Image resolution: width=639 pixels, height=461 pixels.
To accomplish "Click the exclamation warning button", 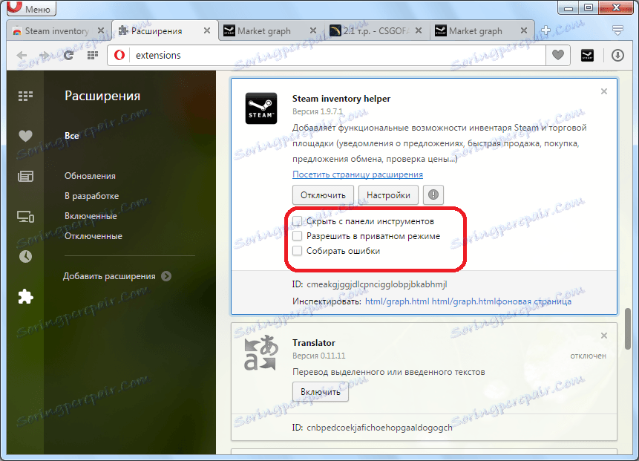I will pyautogui.click(x=433, y=195).
